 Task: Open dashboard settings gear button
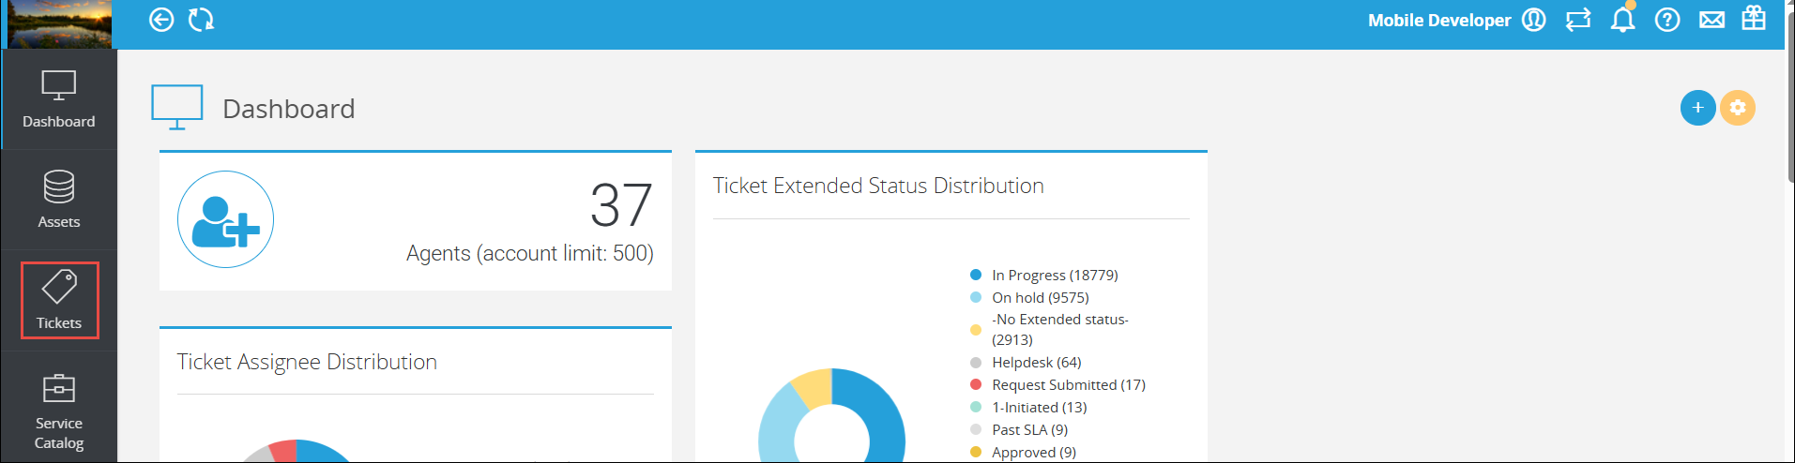click(x=1738, y=108)
